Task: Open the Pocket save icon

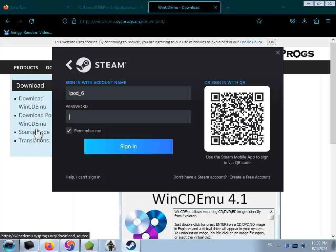Action: point(292,21)
